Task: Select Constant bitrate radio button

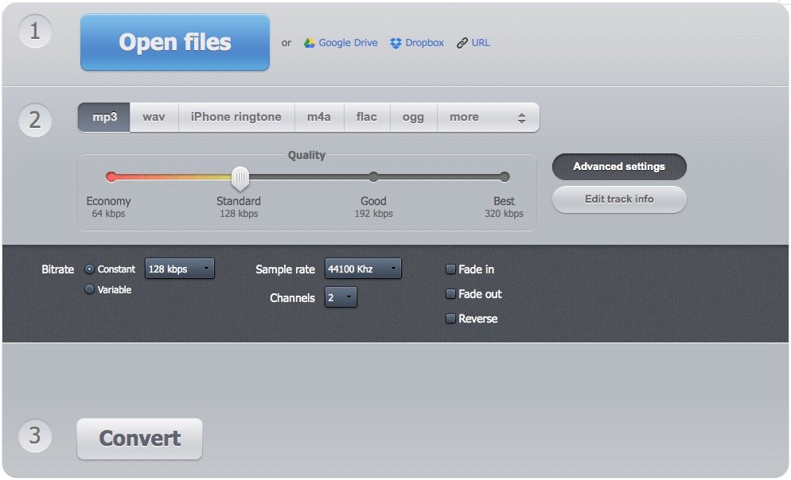Action: click(89, 269)
